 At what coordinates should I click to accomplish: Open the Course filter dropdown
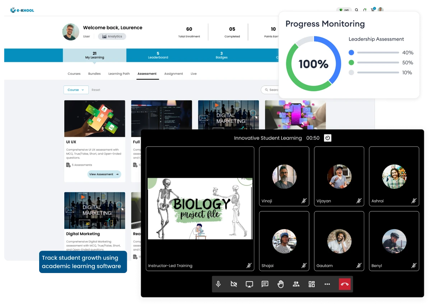(76, 90)
